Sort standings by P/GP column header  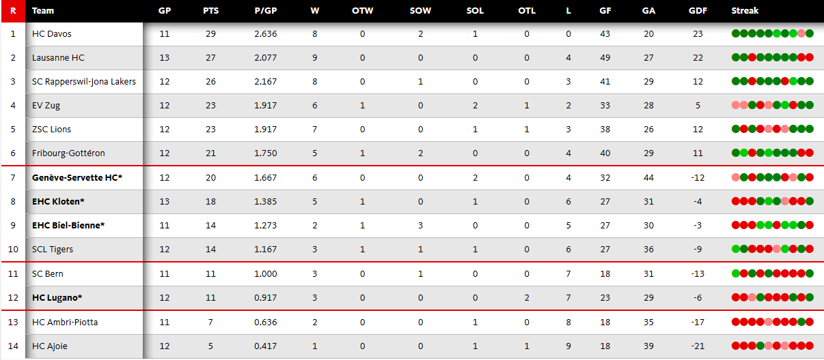(265, 11)
